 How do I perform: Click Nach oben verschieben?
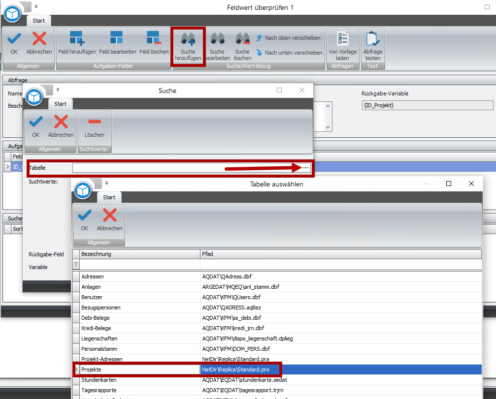(288, 38)
